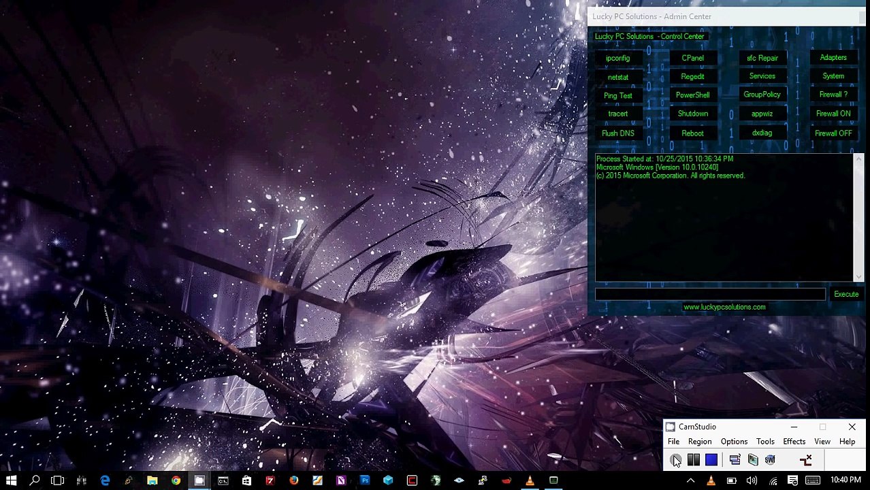Turn Firewall OFF
870x490 pixels.
click(833, 133)
